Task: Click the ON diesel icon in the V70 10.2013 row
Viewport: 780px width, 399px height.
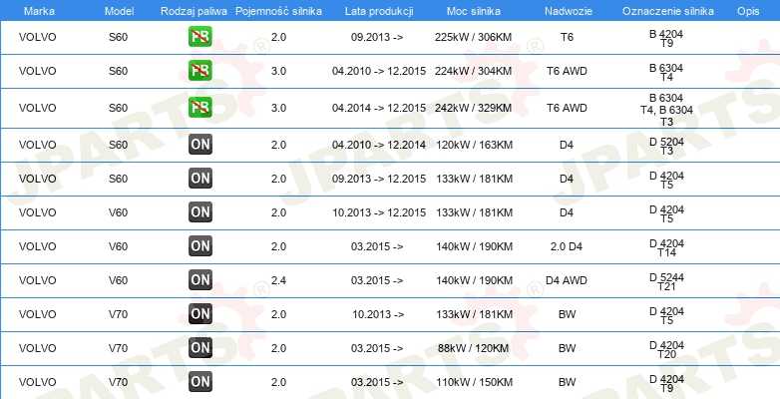Action: click(x=199, y=314)
